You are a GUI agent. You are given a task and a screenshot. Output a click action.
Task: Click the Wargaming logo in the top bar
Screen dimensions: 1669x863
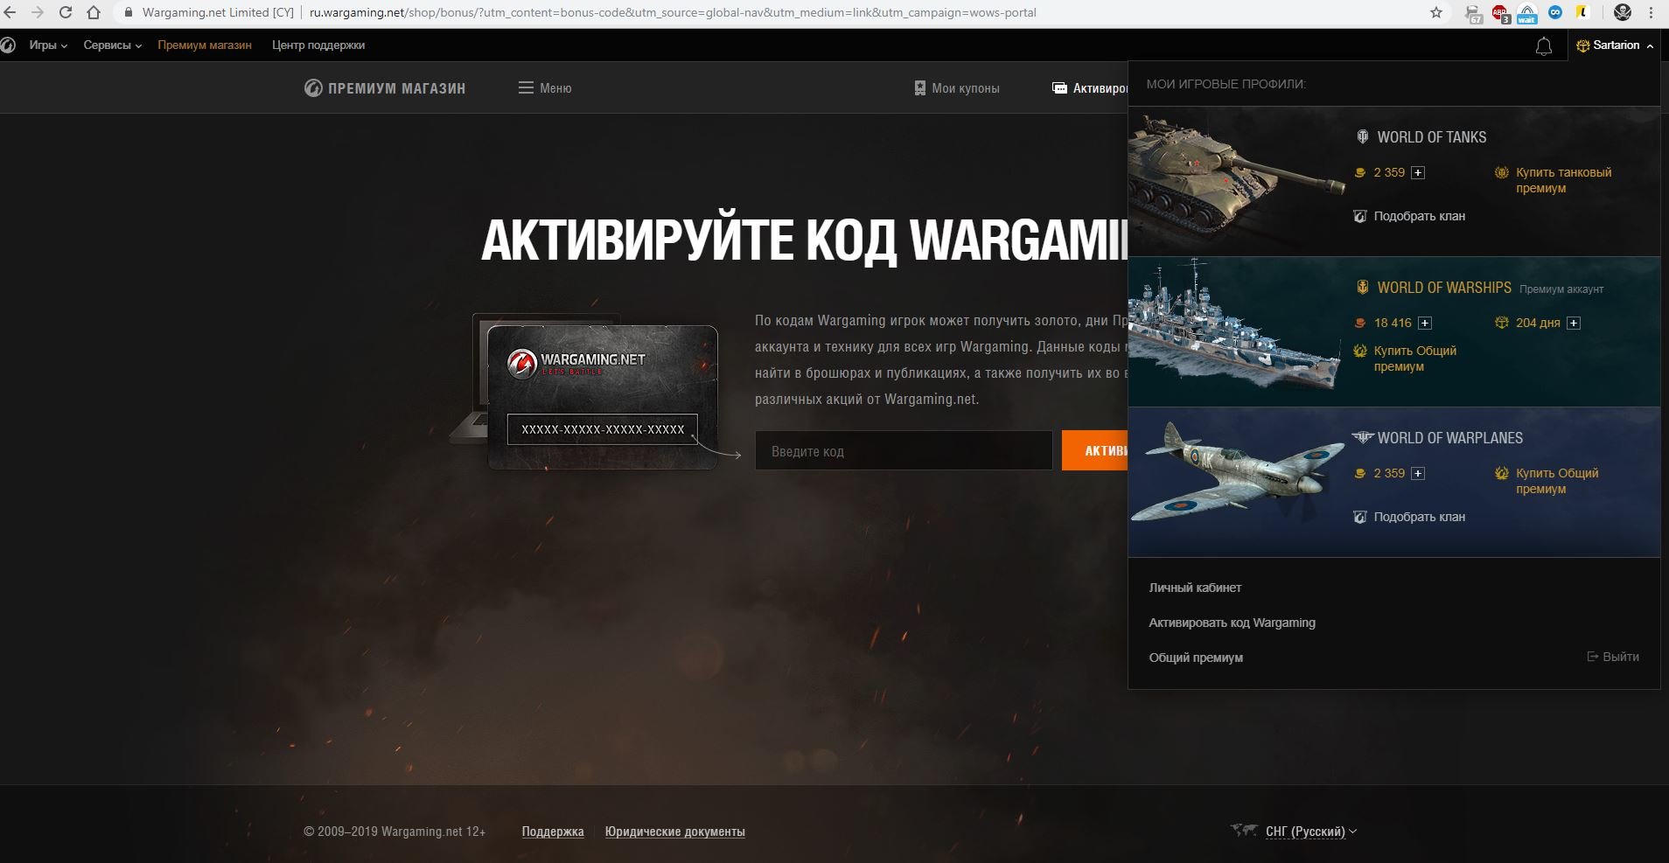[x=8, y=45]
